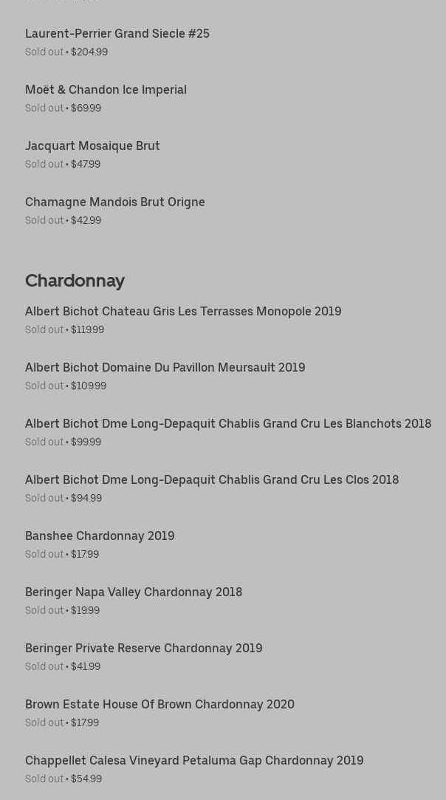Screen dimensions: 446x800
Task: Open Albert Bichot Chateau Gris Monopole 2019
Action: click(183, 311)
